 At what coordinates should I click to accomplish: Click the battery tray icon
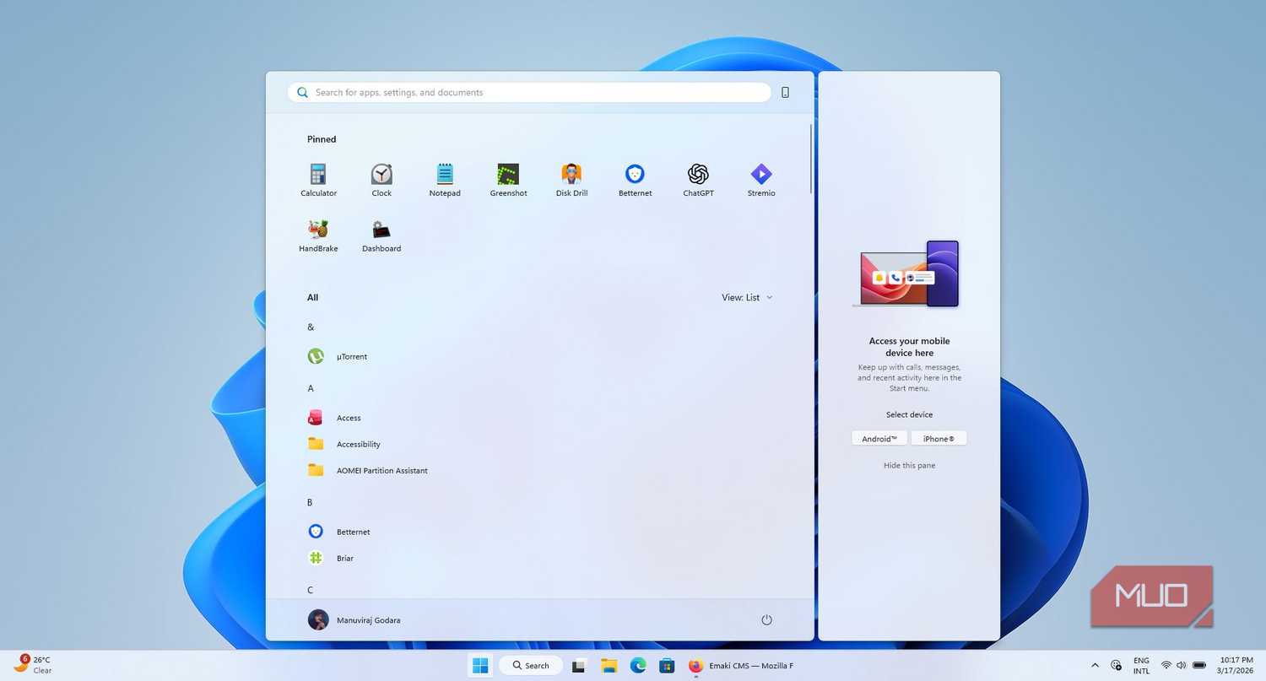1199,665
